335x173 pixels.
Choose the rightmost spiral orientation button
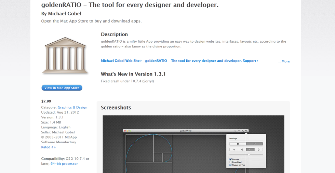259,149
